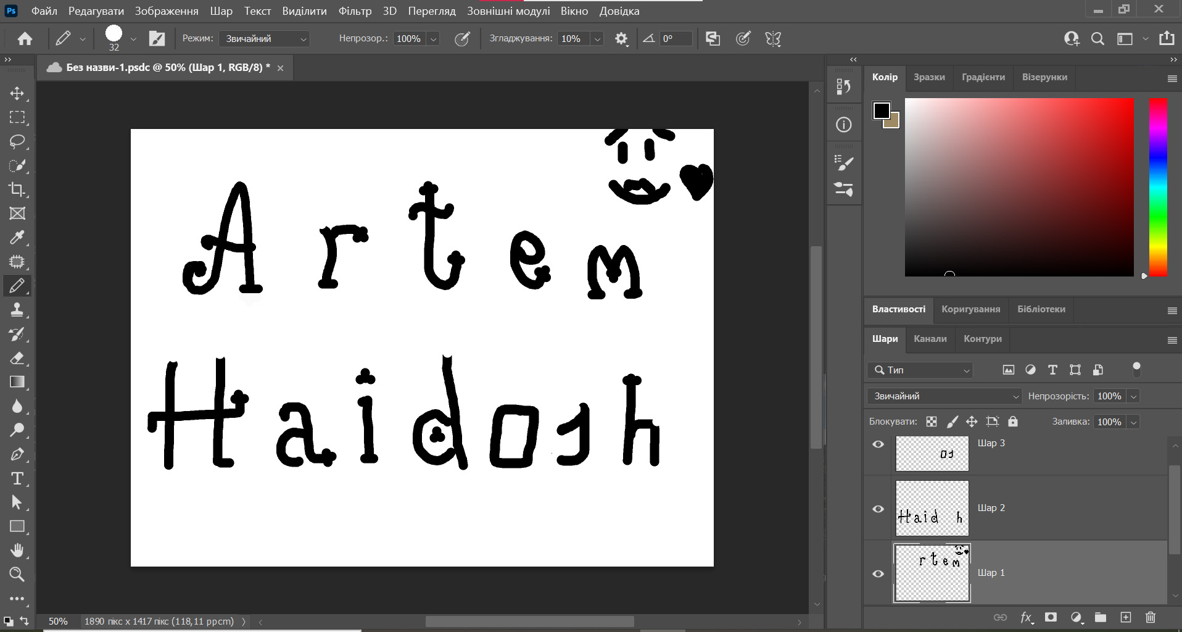Open smoothing options gear icon

pyautogui.click(x=621, y=39)
